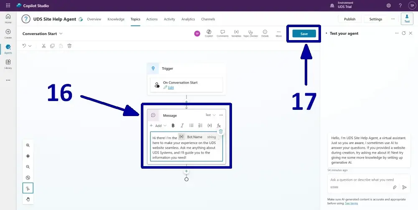Click the Undo arrow icon

coord(24,46)
